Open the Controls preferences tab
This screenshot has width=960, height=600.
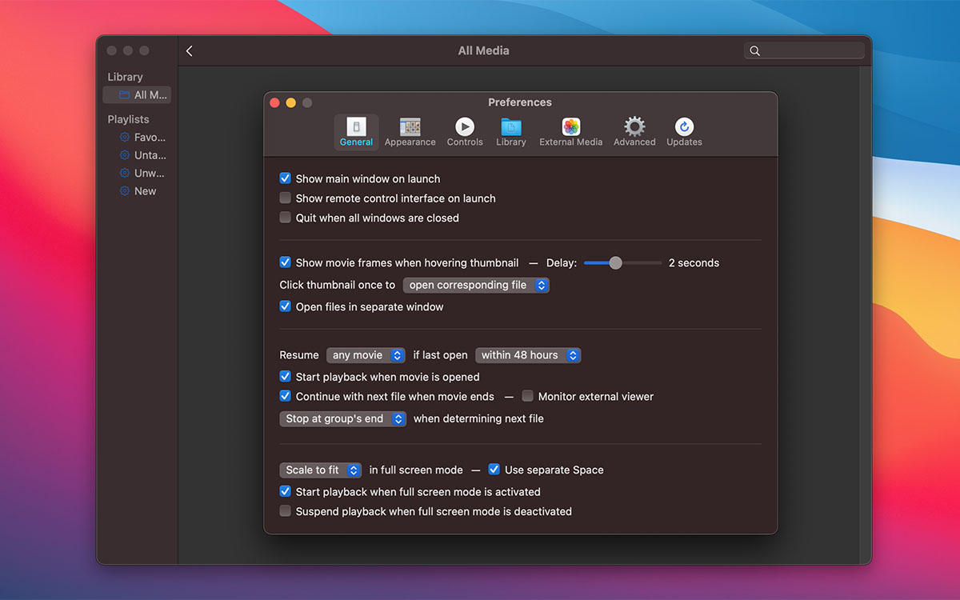click(x=465, y=132)
